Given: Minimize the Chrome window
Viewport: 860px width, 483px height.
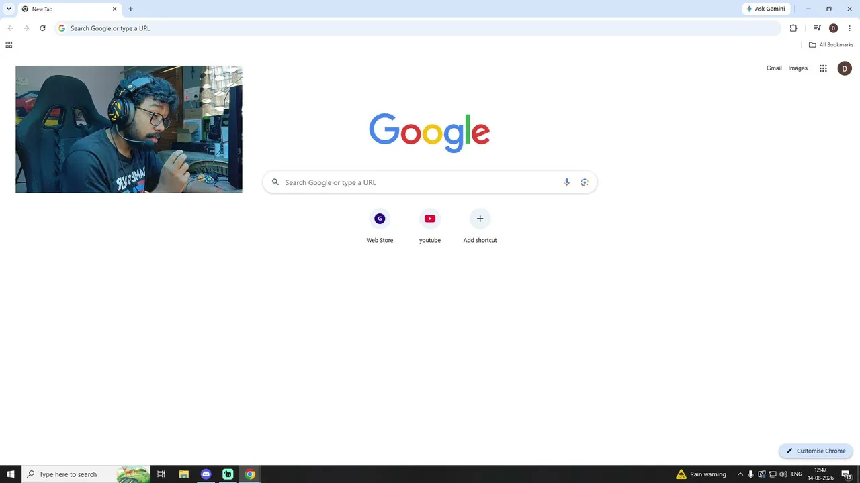Looking at the screenshot, I should (808, 9).
